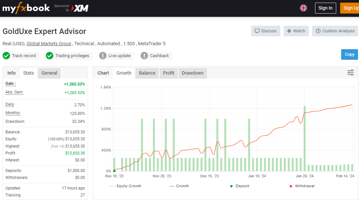The width and height of the screenshot is (359, 206).
Task: Select the Profit chart tab
Action: point(169,73)
